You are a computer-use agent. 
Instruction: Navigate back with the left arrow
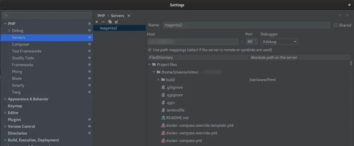340,15
